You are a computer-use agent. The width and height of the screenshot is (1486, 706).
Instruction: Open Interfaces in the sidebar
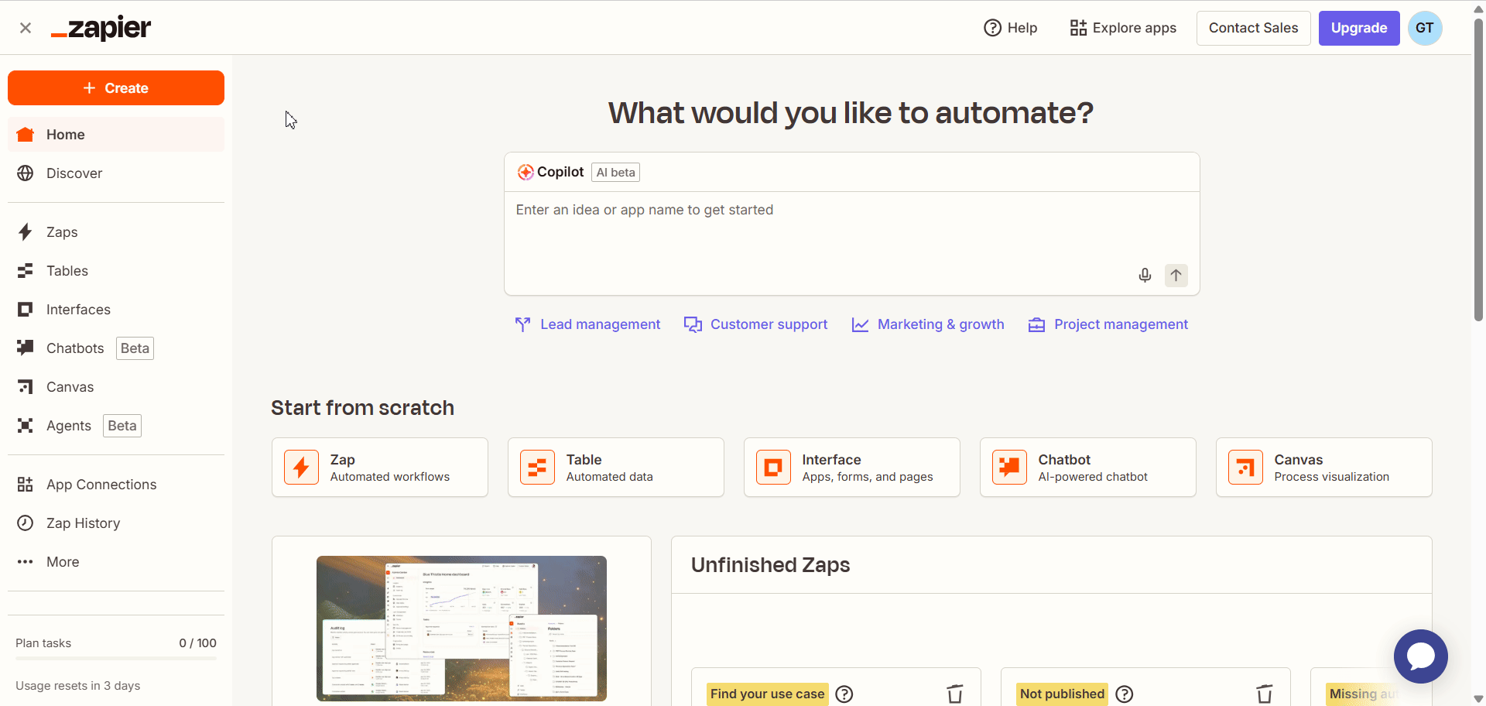coord(116,310)
